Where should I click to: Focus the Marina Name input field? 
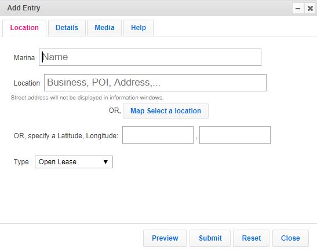(x=150, y=57)
